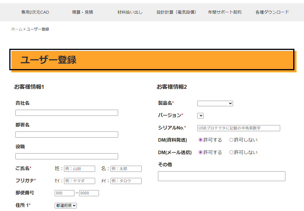Select 許可する for DM(資料発送)
The image size is (304, 211).
200,140
